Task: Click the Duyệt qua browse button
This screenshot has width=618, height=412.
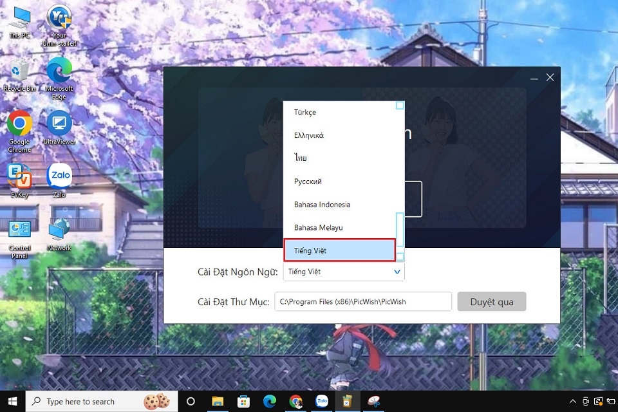Action: (491, 302)
